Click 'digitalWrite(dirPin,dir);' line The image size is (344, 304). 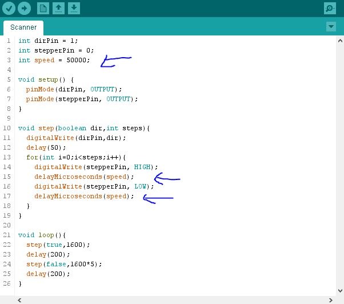tap(76, 138)
